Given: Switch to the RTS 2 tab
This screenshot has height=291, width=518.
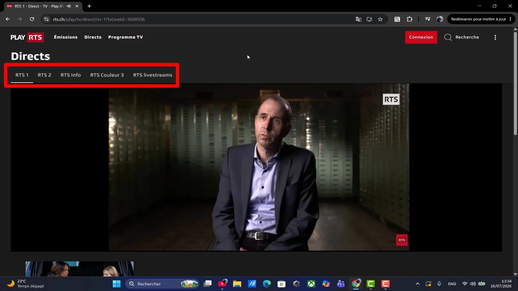Looking at the screenshot, I should coord(45,75).
